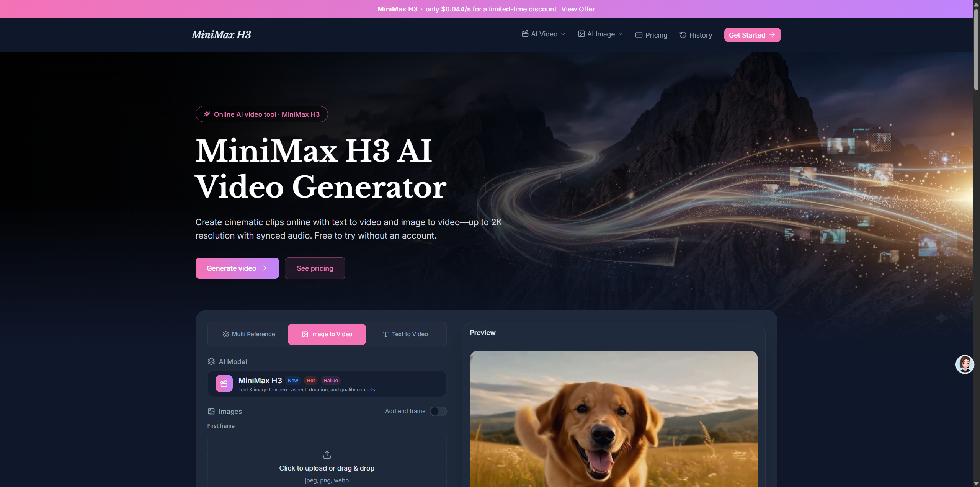
Task: Click the golden retriever preview thumbnail
Action: tap(614, 419)
